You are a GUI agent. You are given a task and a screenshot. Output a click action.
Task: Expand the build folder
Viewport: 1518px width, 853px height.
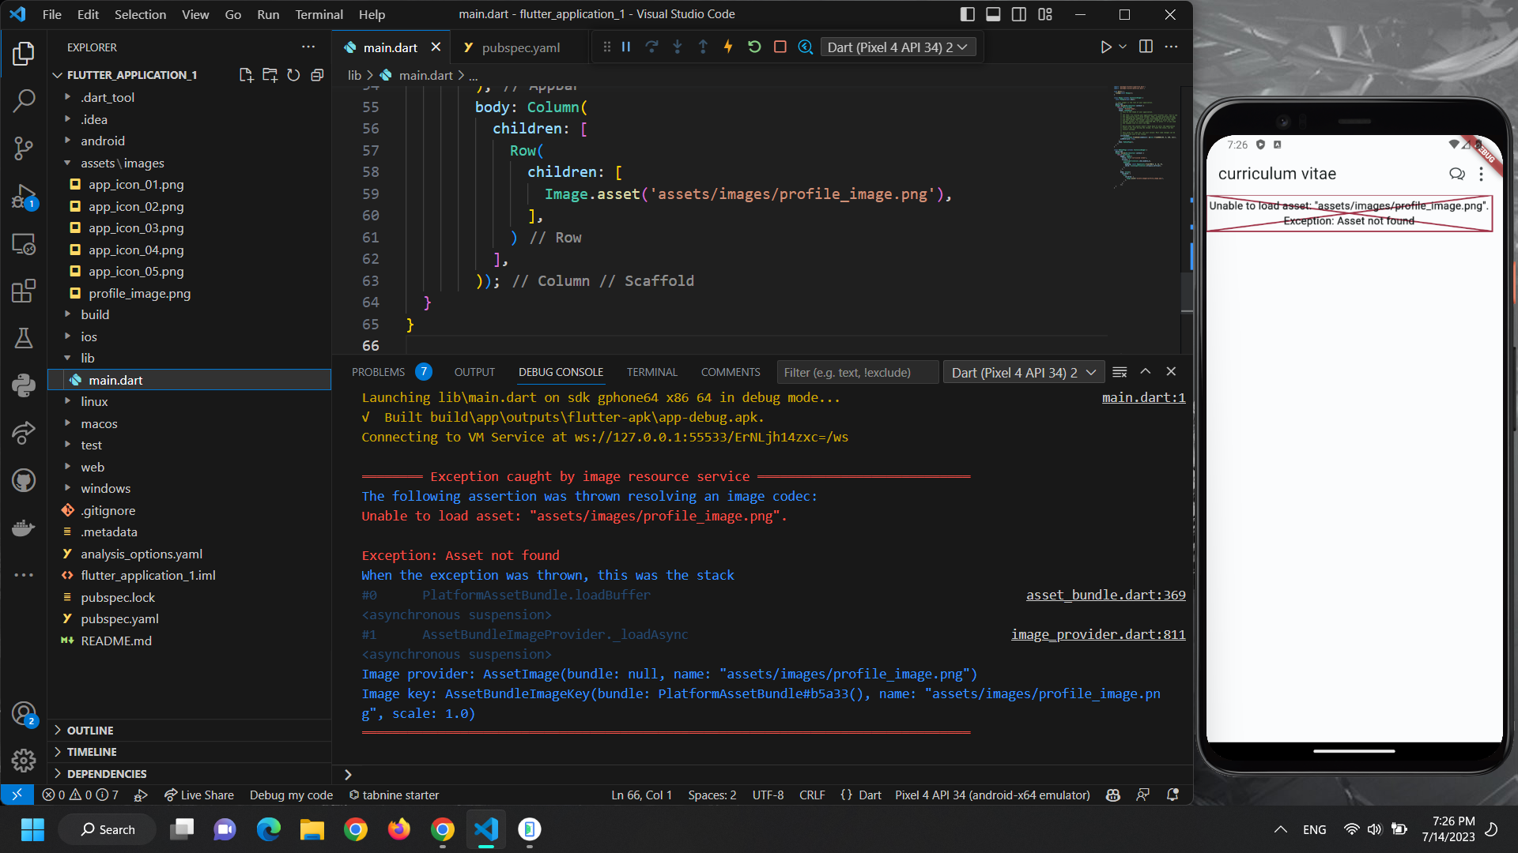(95, 314)
